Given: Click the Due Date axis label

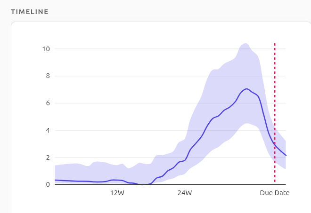Looking at the screenshot, I should tap(274, 193).
